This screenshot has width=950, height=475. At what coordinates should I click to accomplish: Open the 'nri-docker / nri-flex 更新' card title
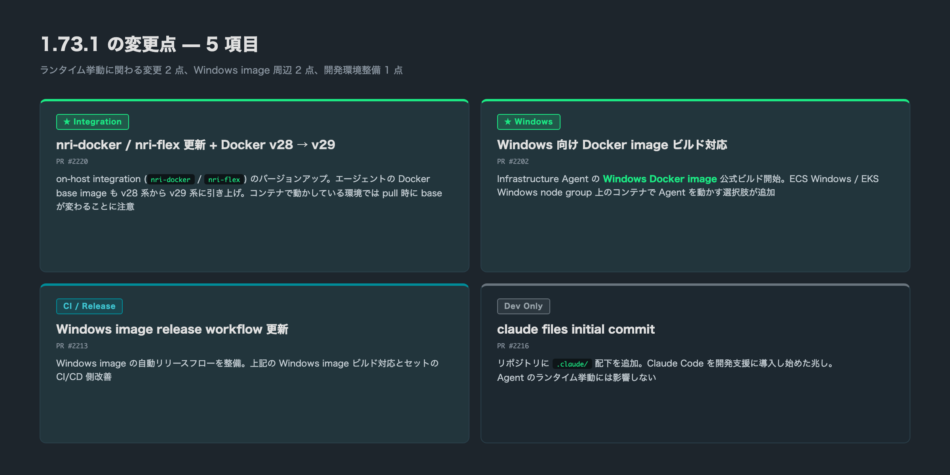click(x=196, y=145)
